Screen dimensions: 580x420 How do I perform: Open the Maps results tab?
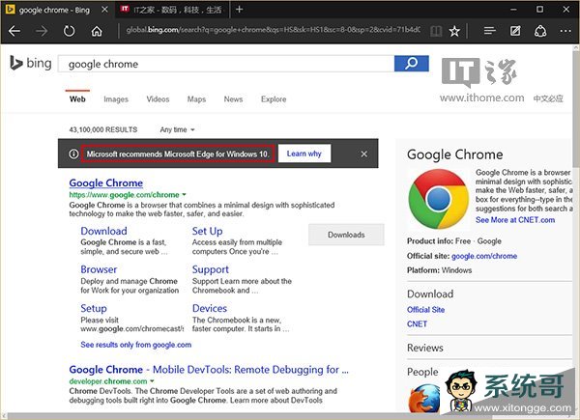pyautogui.click(x=196, y=99)
